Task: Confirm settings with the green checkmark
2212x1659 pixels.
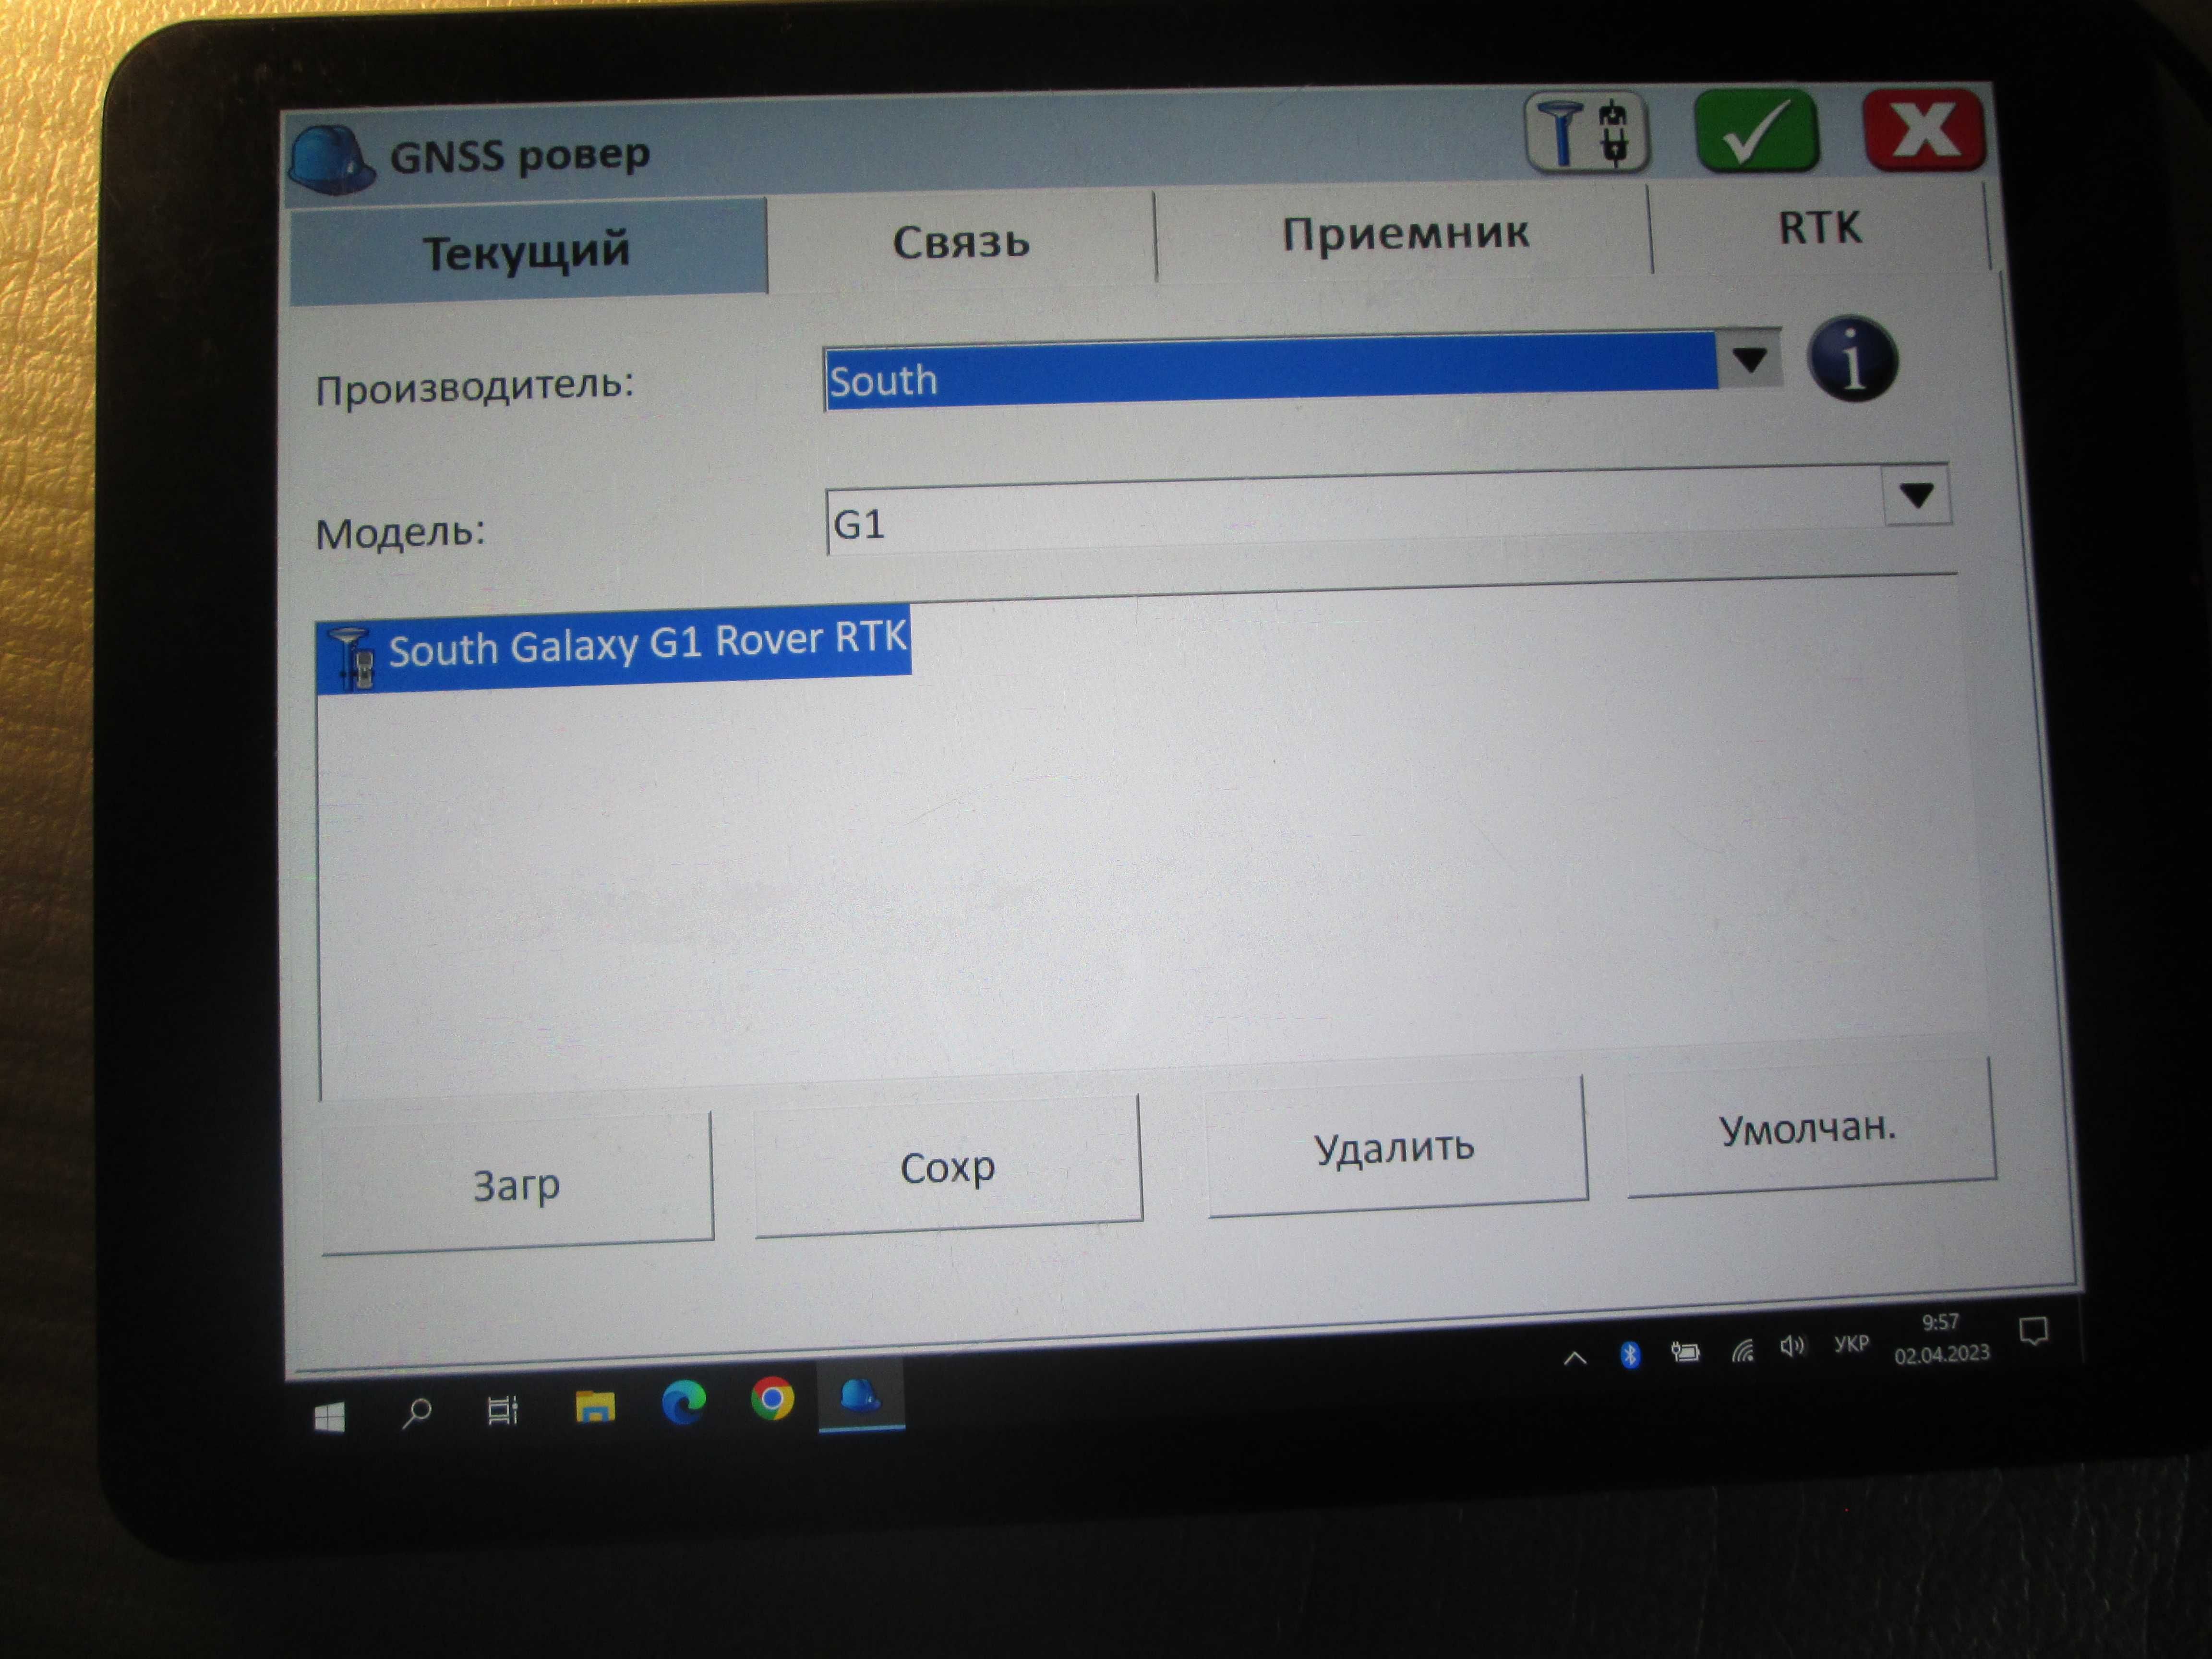Action: (x=1757, y=131)
